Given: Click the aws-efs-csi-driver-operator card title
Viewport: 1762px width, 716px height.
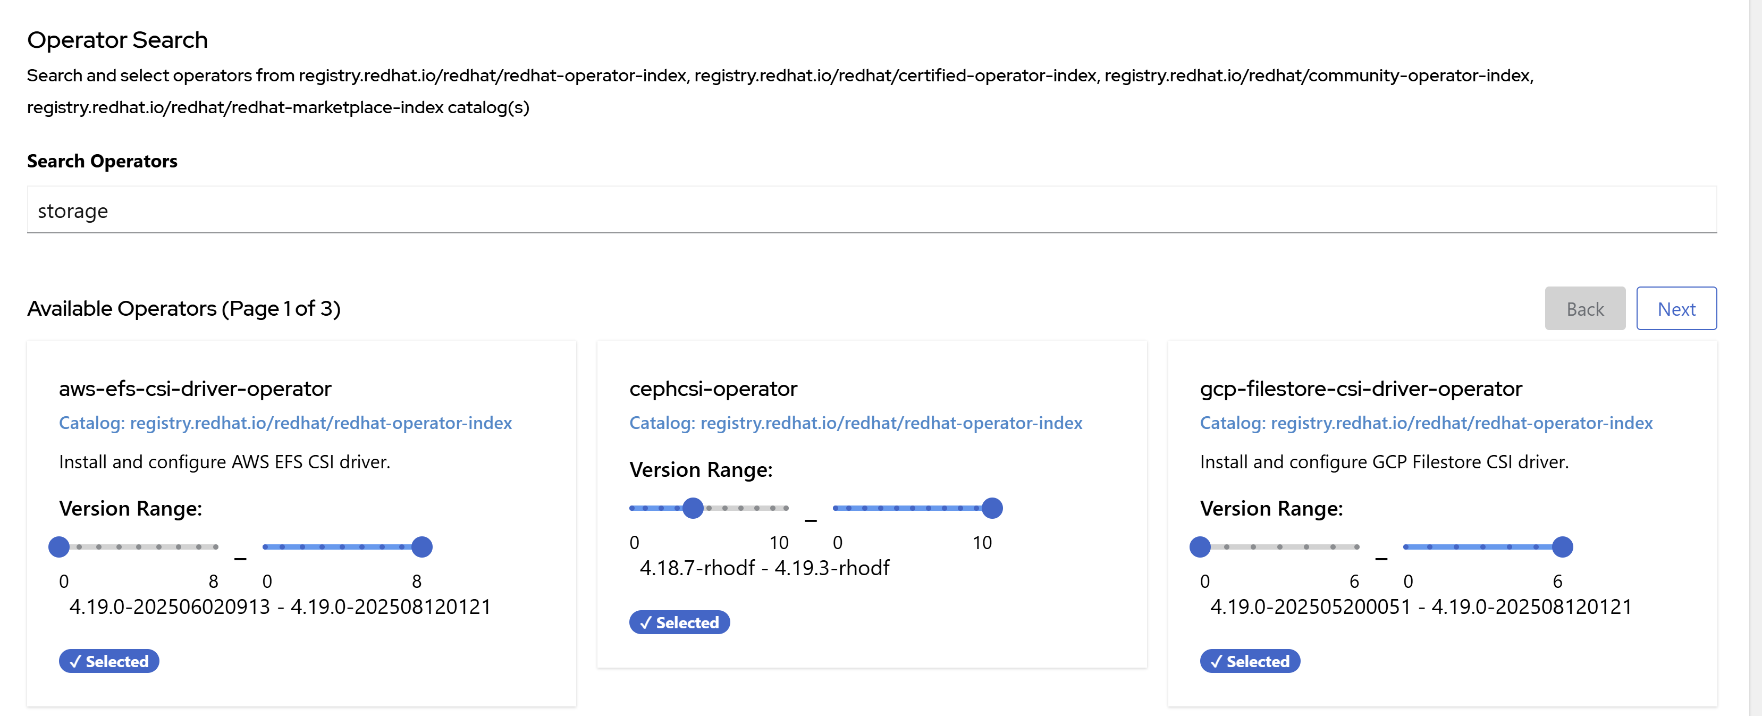Looking at the screenshot, I should [x=195, y=389].
